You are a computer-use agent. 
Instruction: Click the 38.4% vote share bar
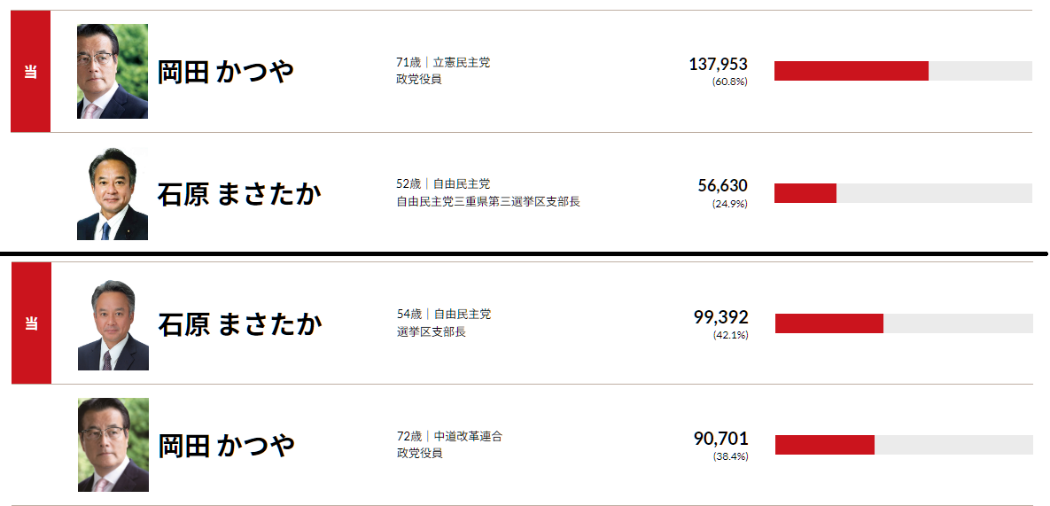coord(904,445)
